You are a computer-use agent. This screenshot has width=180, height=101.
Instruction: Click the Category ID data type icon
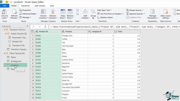[x=89, y=32]
